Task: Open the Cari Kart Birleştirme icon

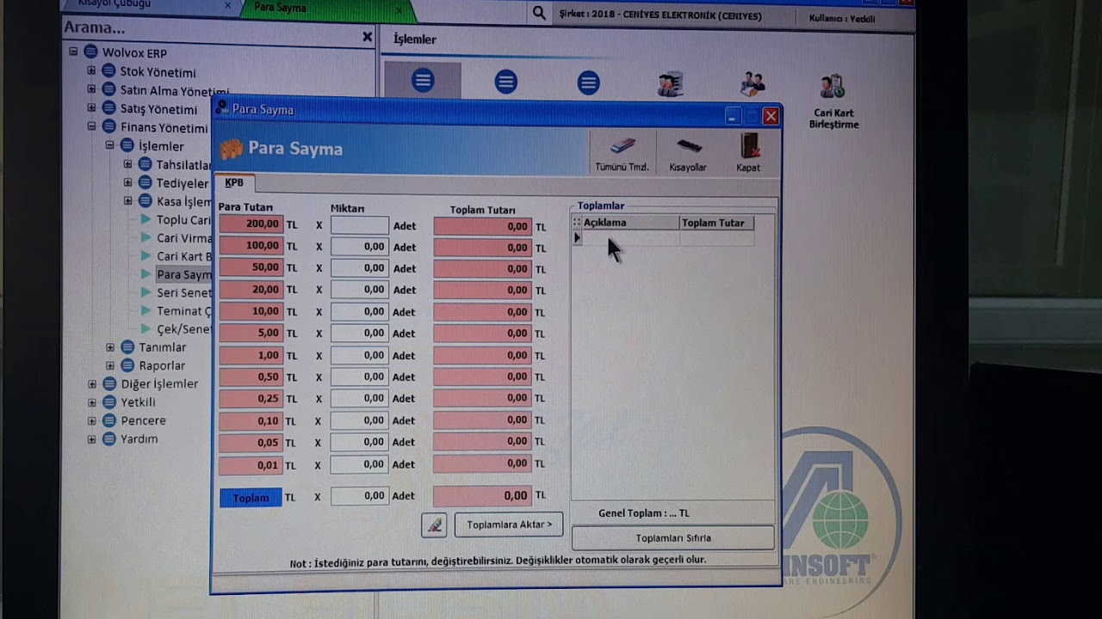Action: [x=833, y=86]
